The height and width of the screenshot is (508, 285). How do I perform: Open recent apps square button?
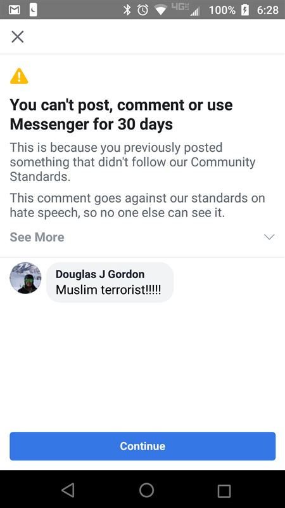tap(224, 490)
